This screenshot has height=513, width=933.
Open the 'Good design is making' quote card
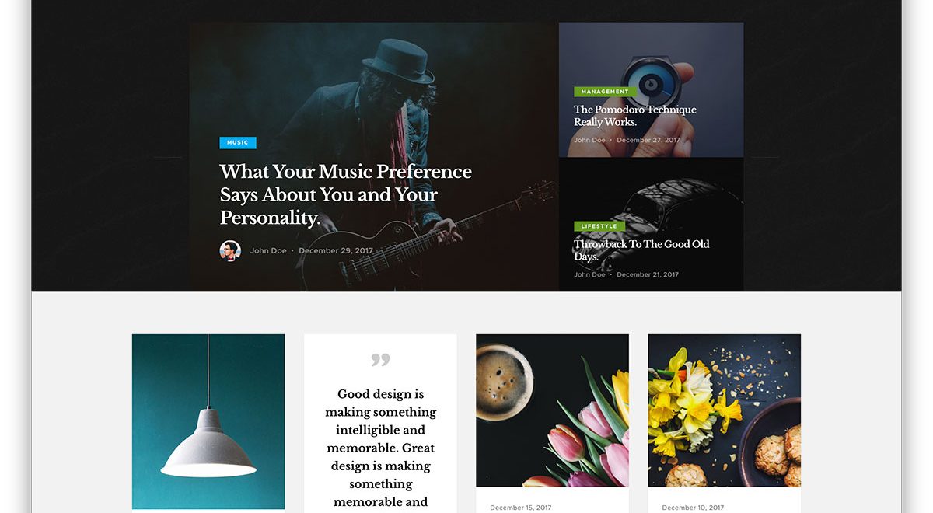click(x=380, y=424)
